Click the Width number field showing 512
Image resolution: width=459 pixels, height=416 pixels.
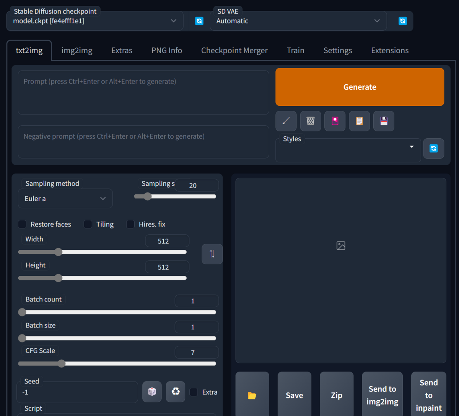tap(167, 241)
